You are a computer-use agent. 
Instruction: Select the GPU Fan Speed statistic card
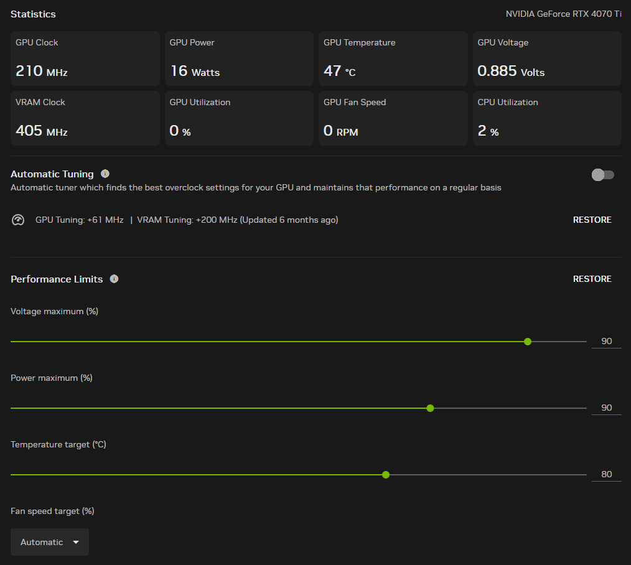coord(393,118)
